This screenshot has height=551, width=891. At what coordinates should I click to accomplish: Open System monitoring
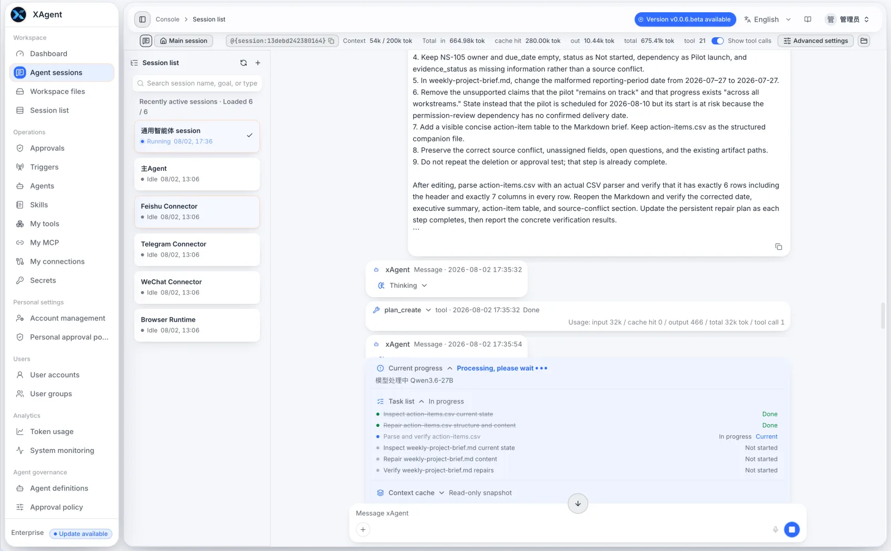click(62, 451)
